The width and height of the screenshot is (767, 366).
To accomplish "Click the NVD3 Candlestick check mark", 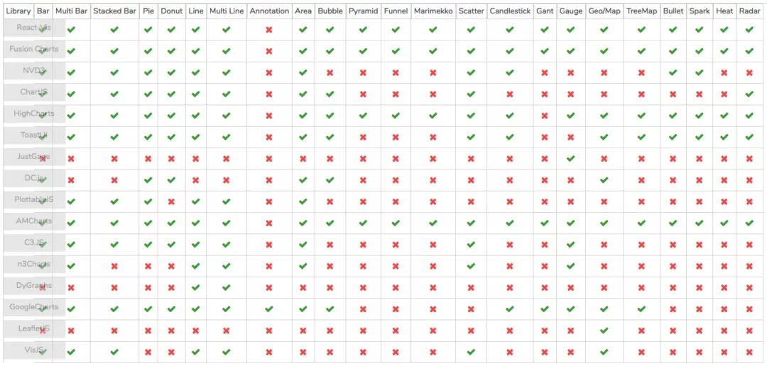I will coord(509,72).
